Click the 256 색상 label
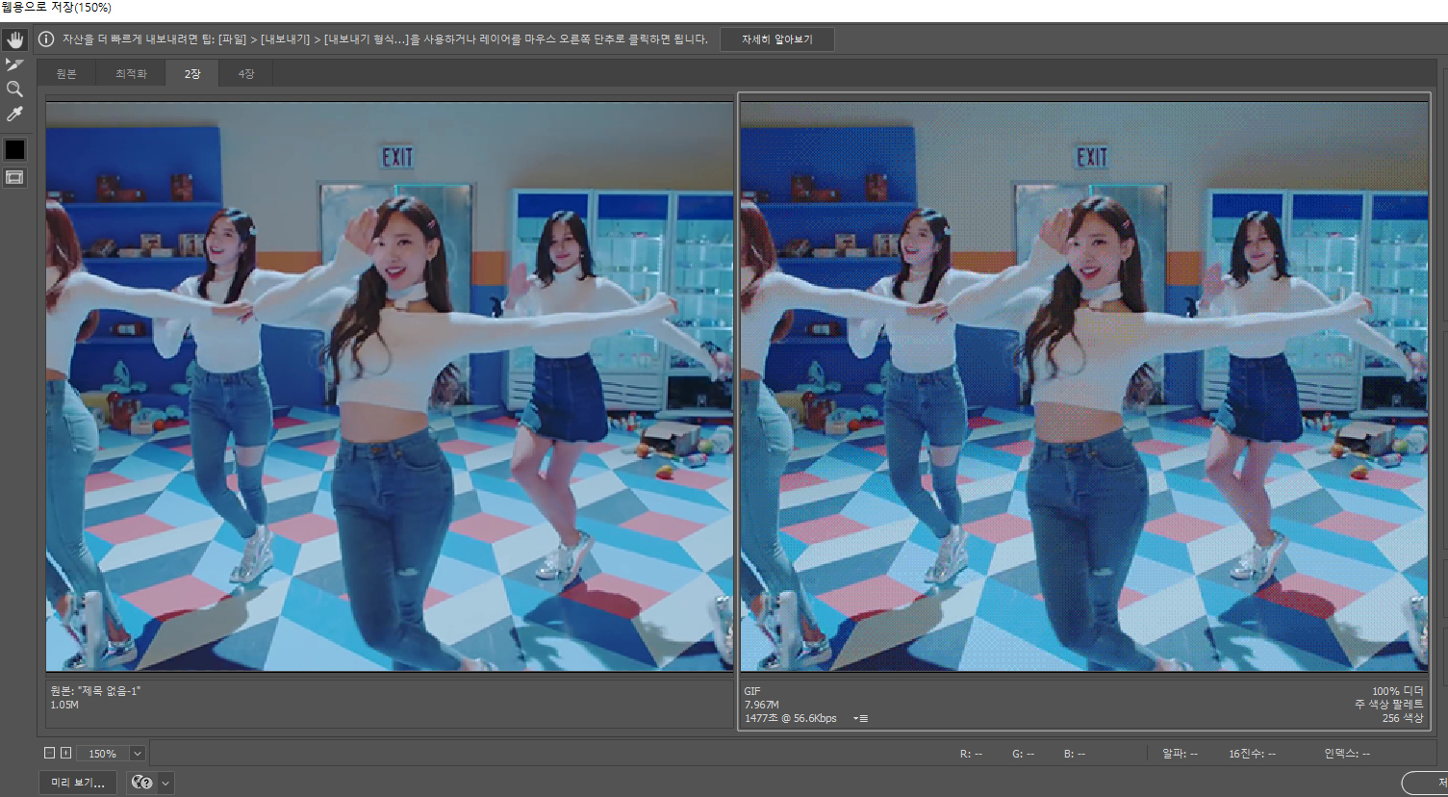The height and width of the screenshot is (797, 1448). pos(1403,718)
